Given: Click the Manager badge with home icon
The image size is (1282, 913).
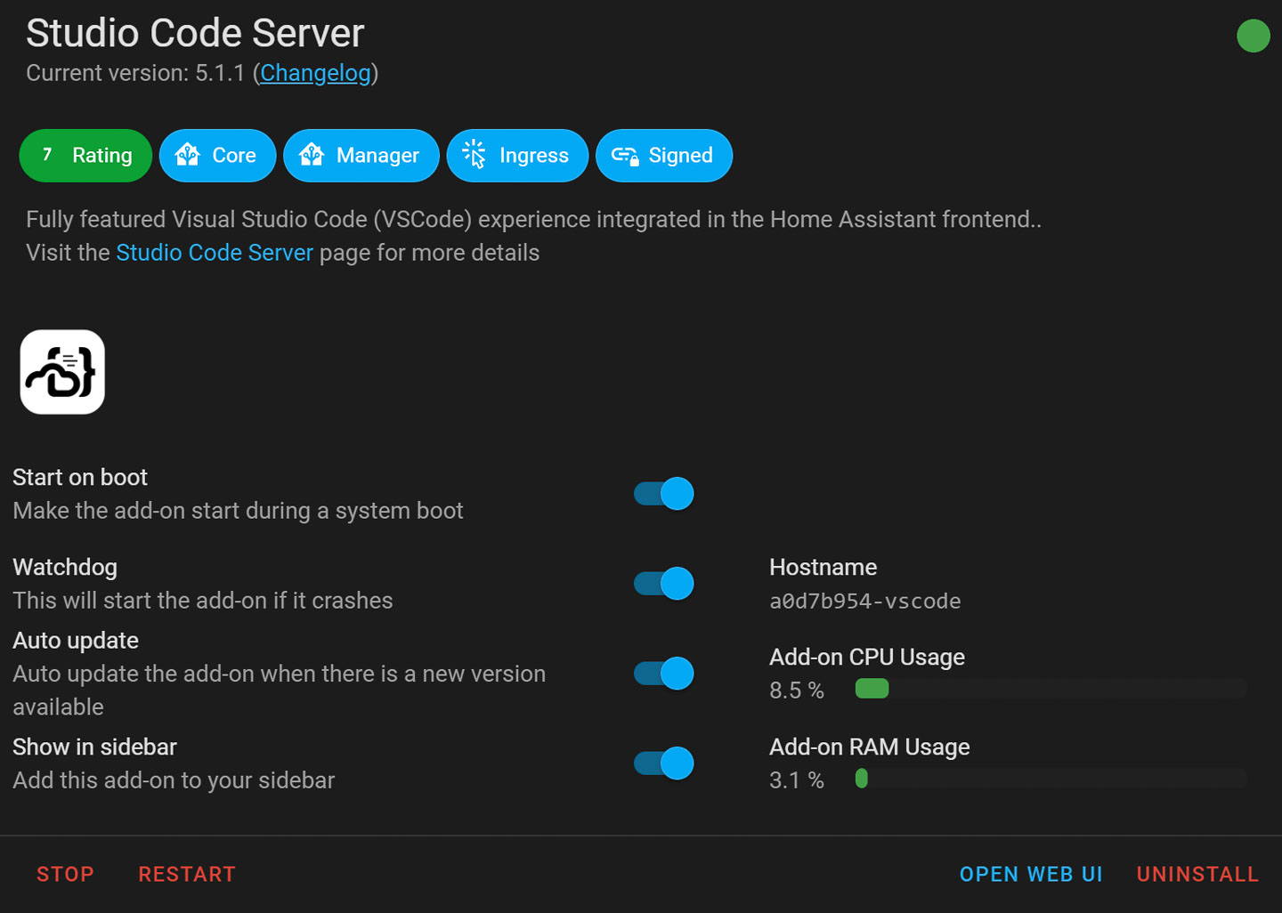Looking at the screenshot, I should click(361, 156).
